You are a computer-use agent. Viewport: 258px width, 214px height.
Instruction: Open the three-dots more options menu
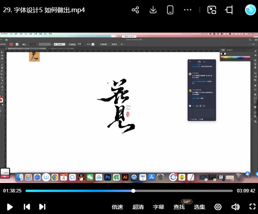(188, 10)
